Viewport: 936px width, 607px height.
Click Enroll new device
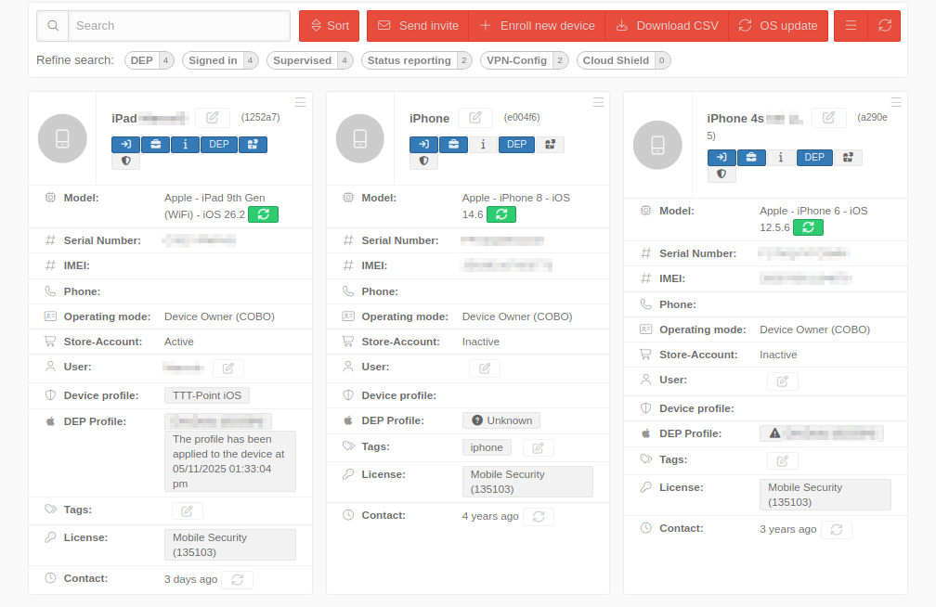[x=537, y=26]
